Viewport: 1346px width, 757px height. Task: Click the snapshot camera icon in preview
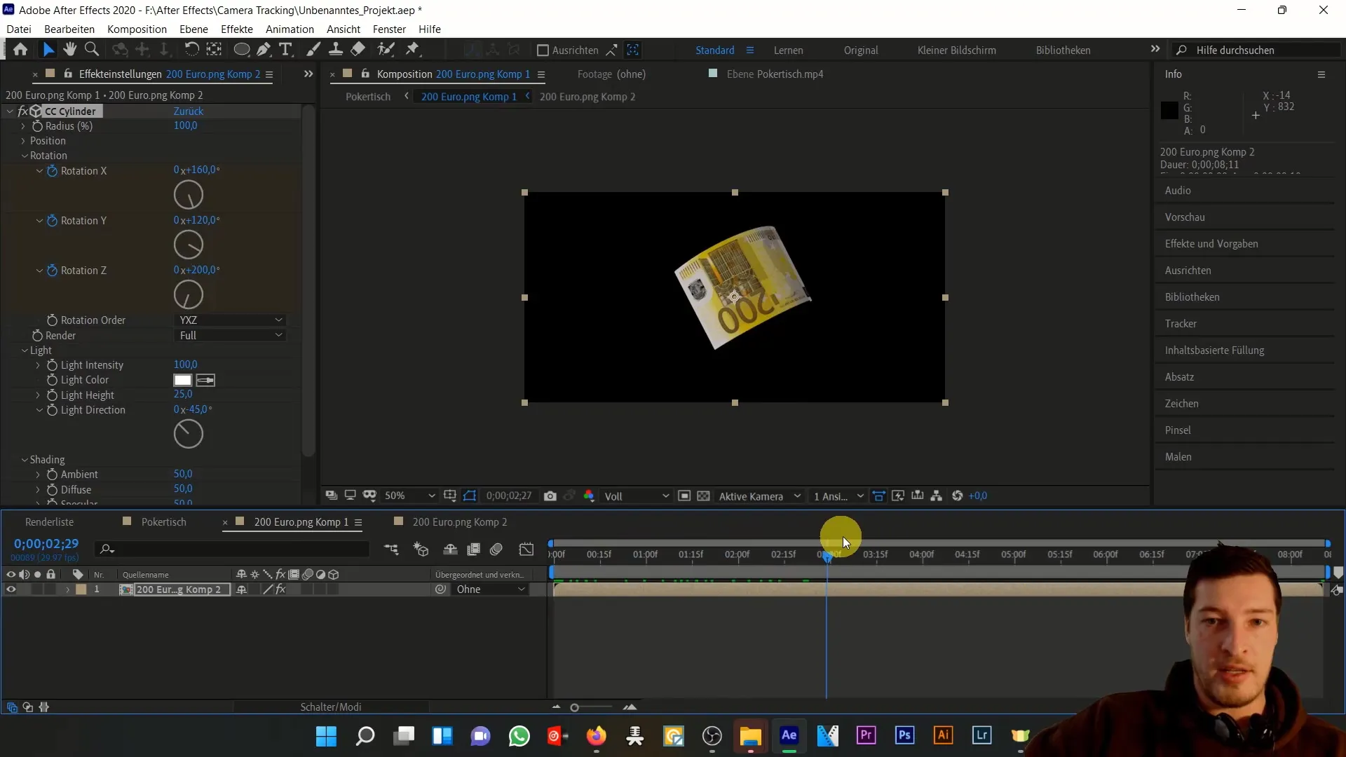pos(551,496)
